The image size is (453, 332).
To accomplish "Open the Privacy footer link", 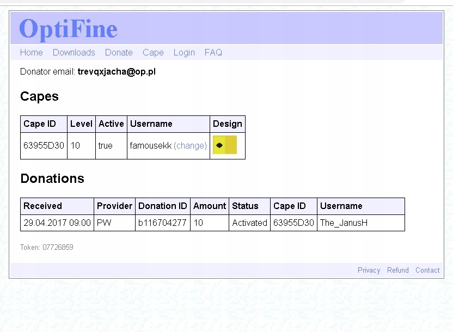I will (x=369, y=270).
